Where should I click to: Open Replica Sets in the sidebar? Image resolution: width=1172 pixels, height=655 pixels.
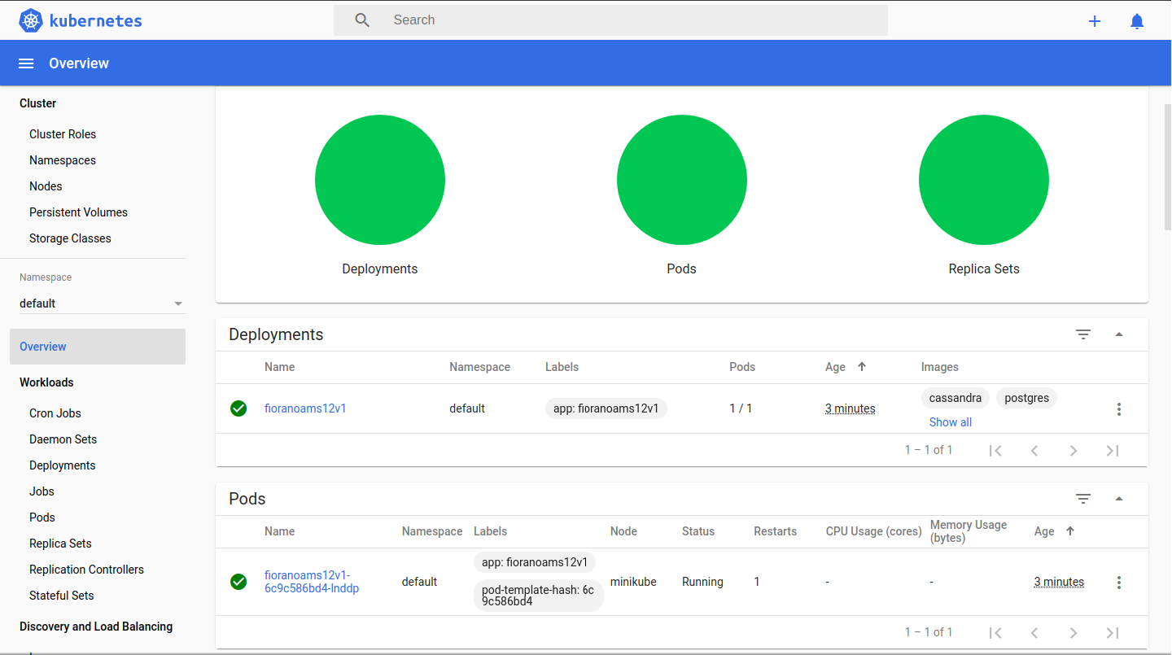60,544
